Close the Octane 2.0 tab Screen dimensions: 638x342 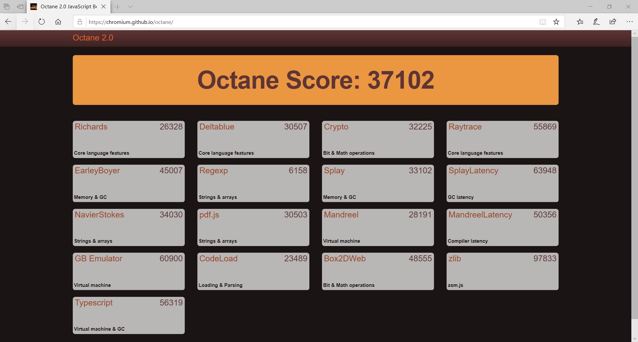[x=104, y=7]
